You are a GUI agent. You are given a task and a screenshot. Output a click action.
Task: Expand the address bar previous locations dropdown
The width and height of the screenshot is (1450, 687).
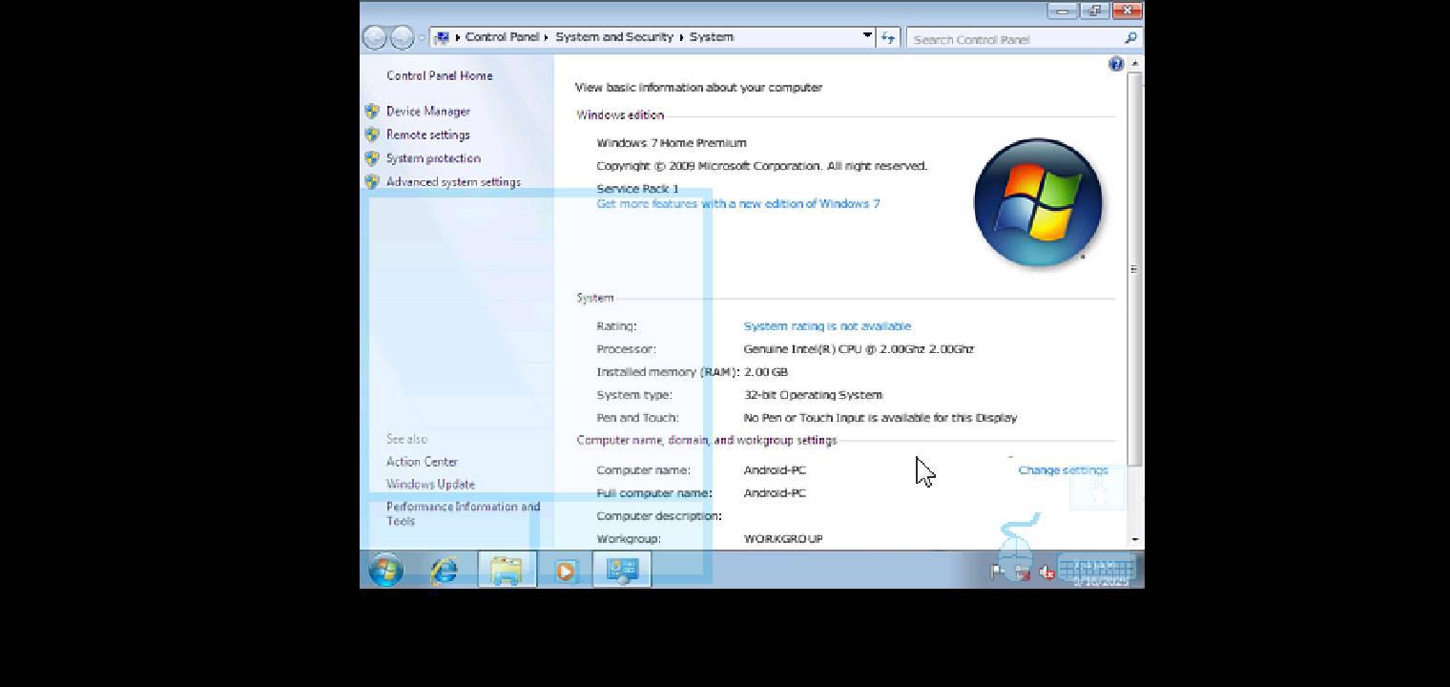(867, 36)
